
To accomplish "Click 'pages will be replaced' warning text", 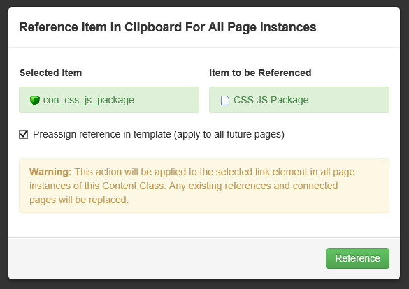I will click(79, 200).
